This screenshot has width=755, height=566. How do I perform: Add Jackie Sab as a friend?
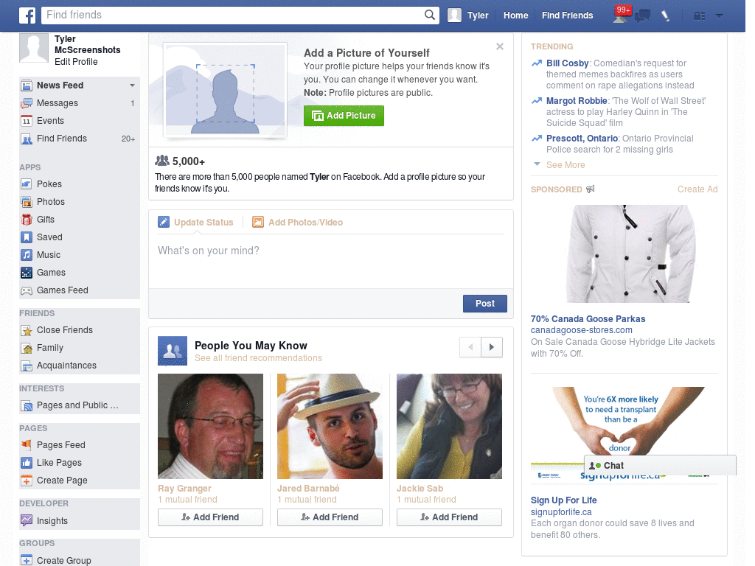point(449,517)
